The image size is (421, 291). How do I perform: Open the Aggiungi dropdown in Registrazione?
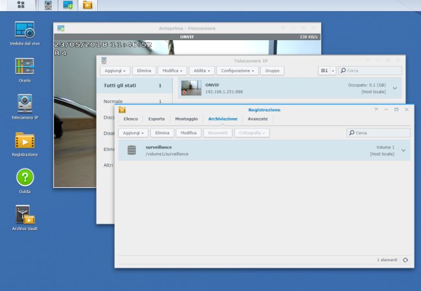click(x=133, y=132)
